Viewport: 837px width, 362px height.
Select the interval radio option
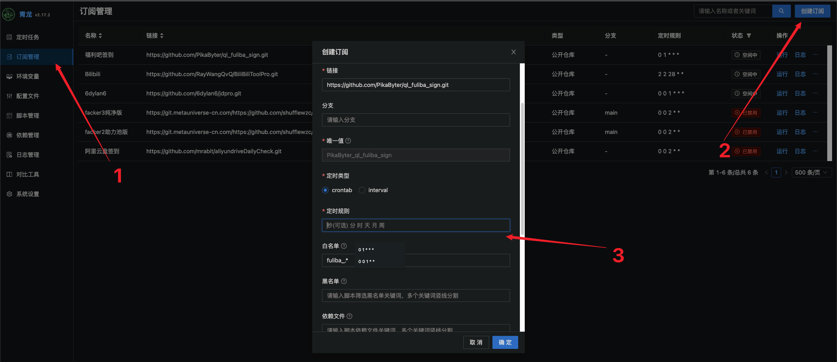[x=362, y=190]
